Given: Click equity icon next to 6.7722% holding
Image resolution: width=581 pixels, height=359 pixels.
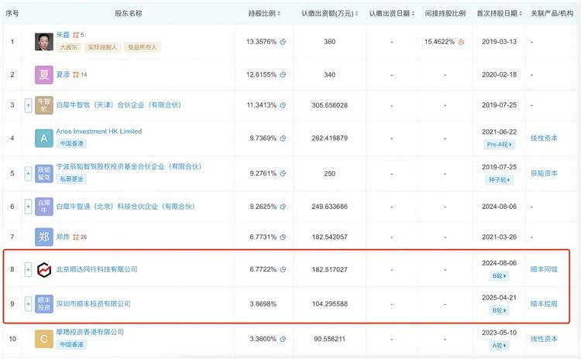Looking at the screenshot, I should click(284, 270).
